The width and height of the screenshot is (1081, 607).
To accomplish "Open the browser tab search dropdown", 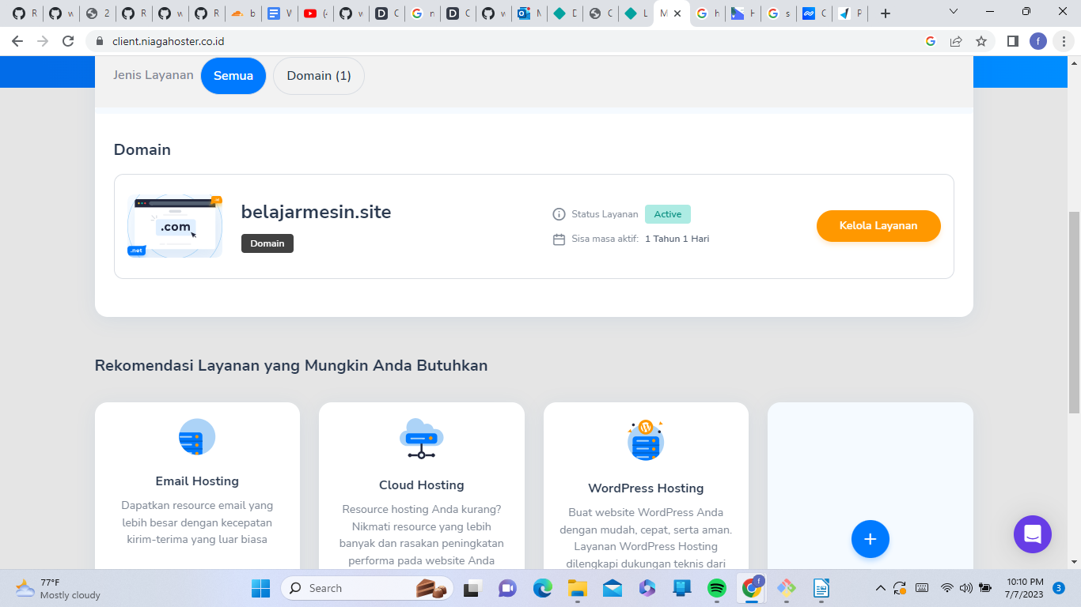I will tap(953, 13).
